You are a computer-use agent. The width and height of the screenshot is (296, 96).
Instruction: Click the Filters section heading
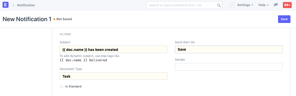[x=65, y=35]
